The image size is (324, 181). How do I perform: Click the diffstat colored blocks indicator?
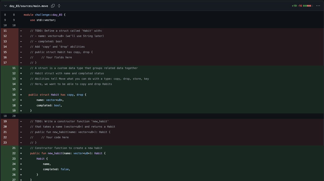point(308,6)
